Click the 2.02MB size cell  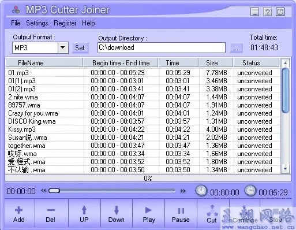click(x=216, y=138)
